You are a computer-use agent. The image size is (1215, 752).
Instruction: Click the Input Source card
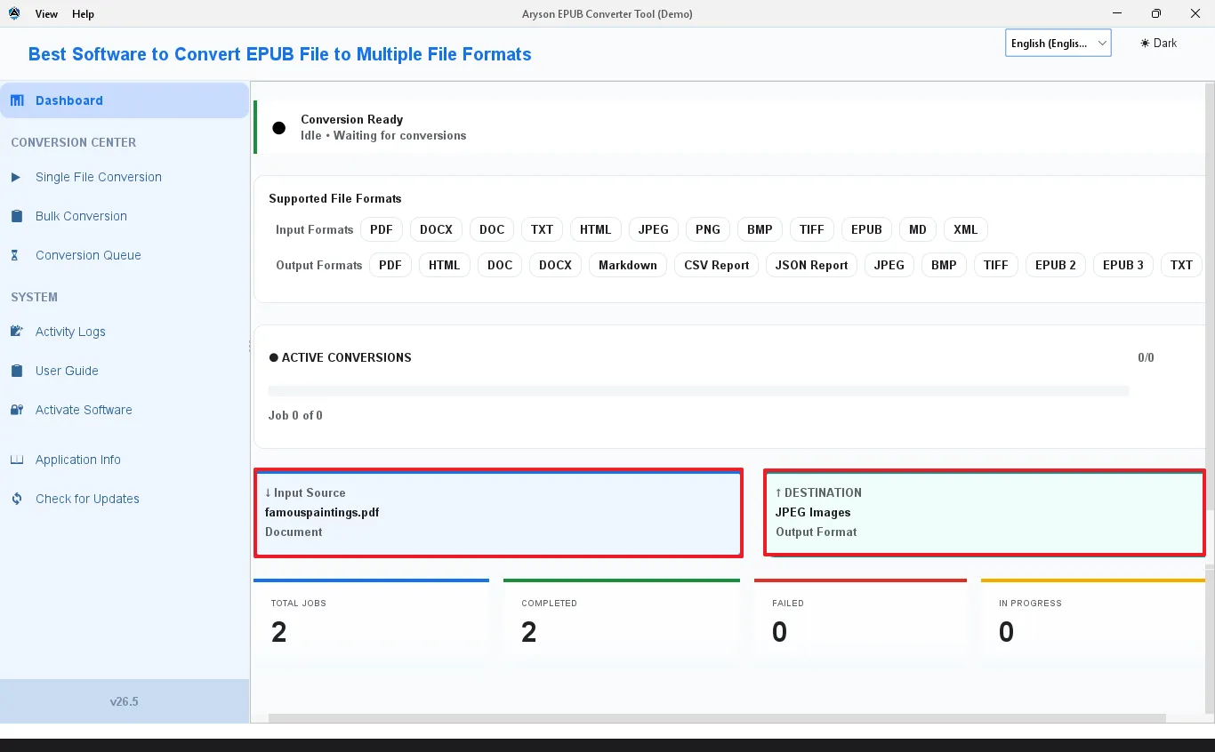(x=498, y=513)
